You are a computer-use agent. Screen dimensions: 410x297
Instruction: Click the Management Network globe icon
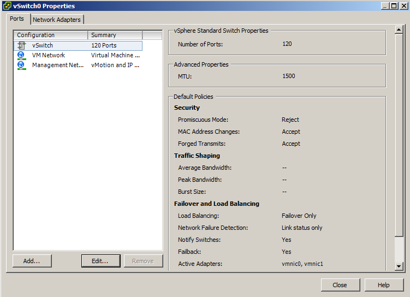pyautogui.click(x=21, y=66)
